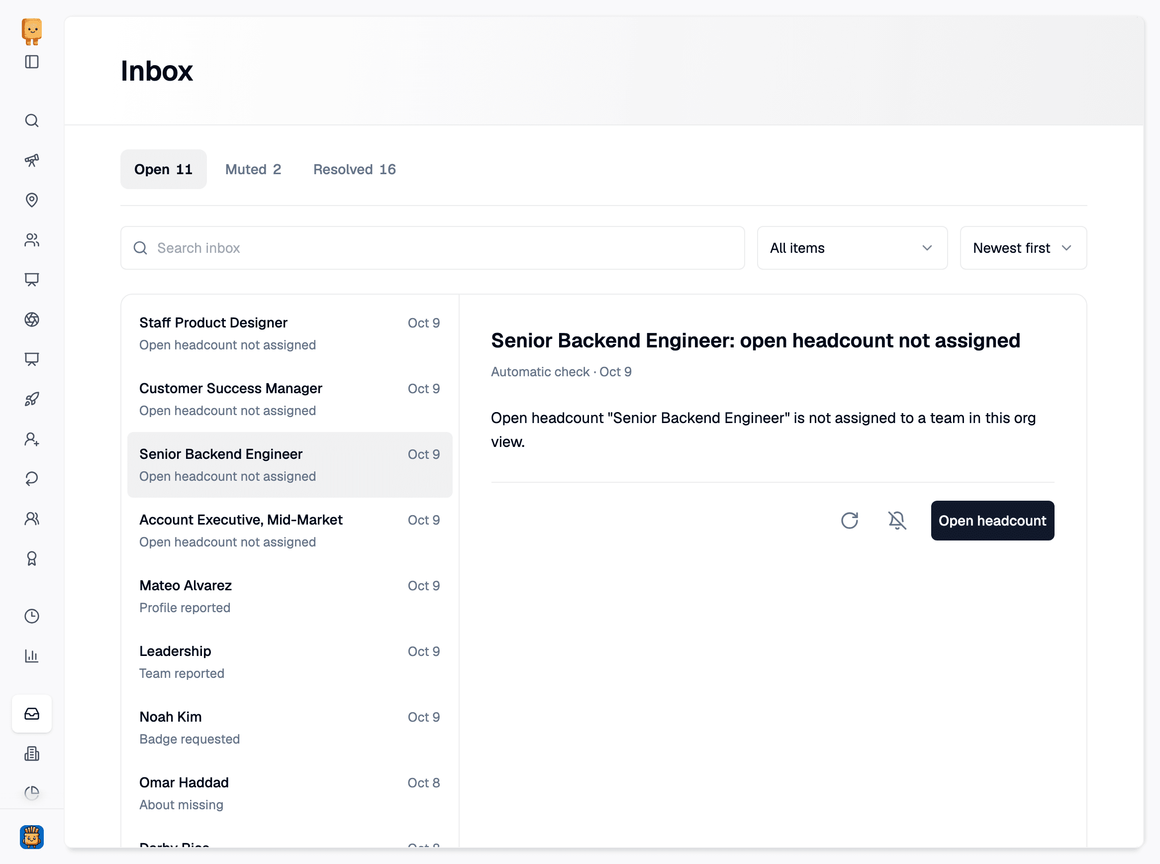Viewport: 1160px width, 864px height.
Task: Focus the Search inbox field
Action: pyautogui.click(x=432, y=248)
